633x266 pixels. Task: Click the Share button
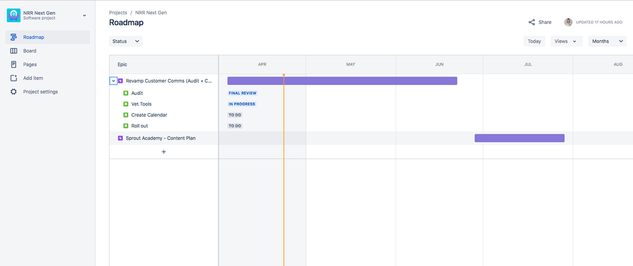[540, 22]
